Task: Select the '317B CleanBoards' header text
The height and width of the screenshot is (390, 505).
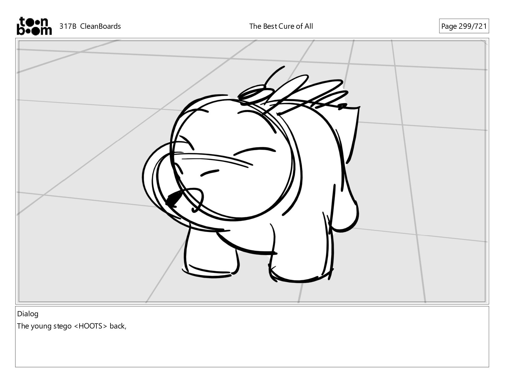Action: pos(90,26)
